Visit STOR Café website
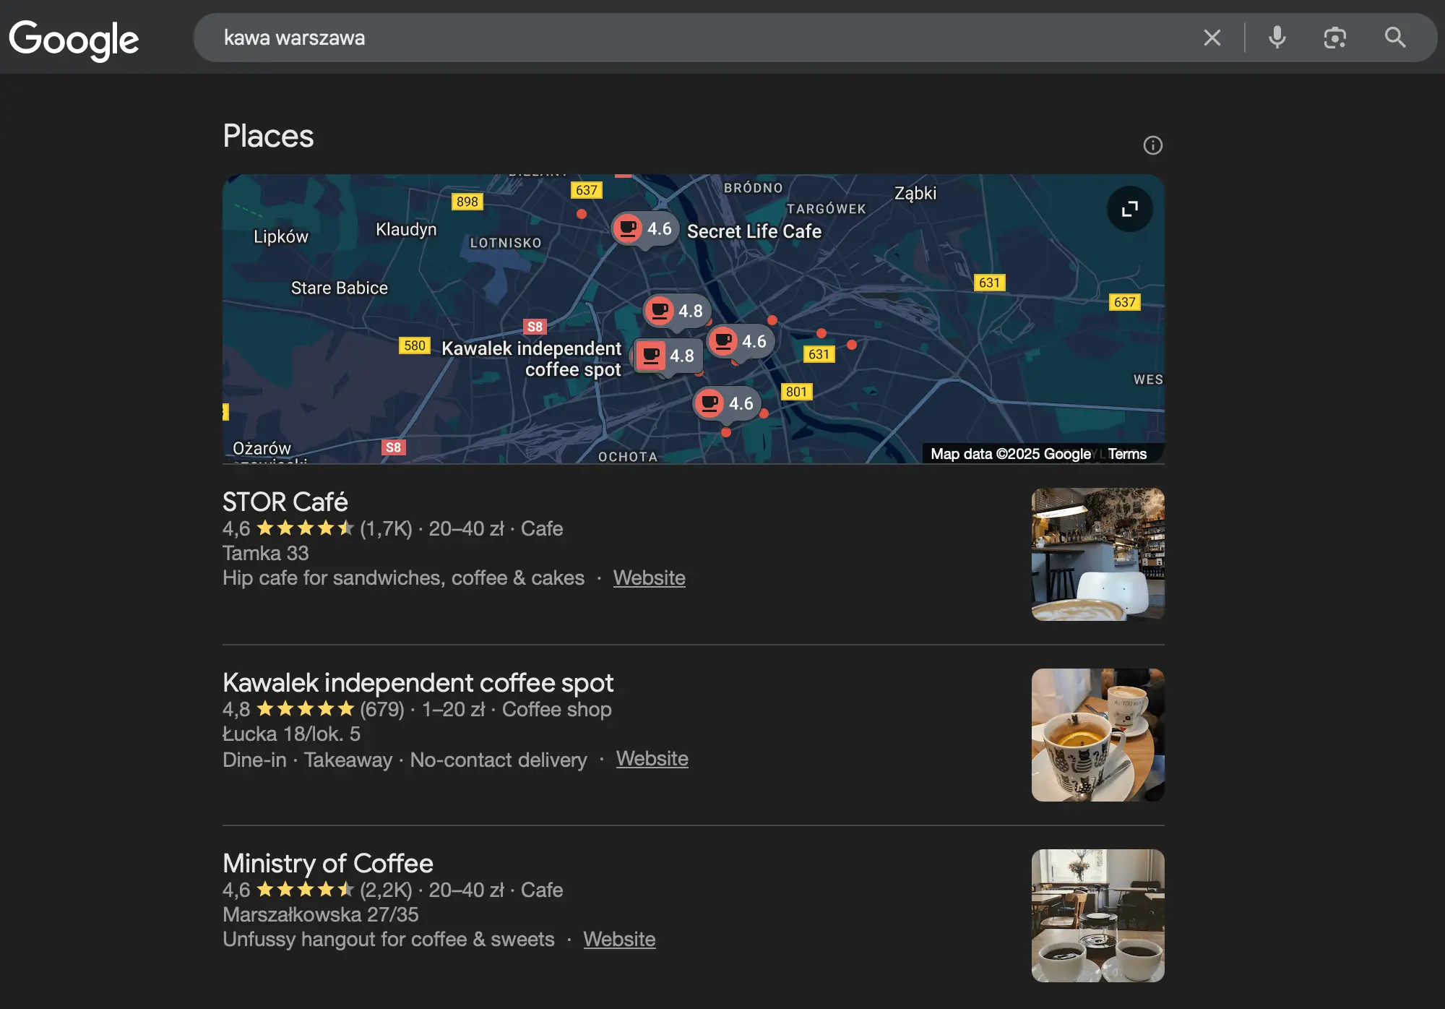Image resolution: width=1445 pixels, height=1009 pixels. coord(649,578)
